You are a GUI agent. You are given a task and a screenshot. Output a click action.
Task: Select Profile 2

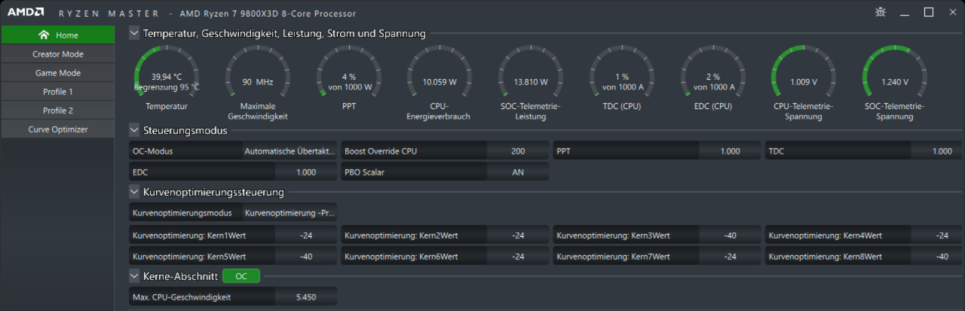58,110
